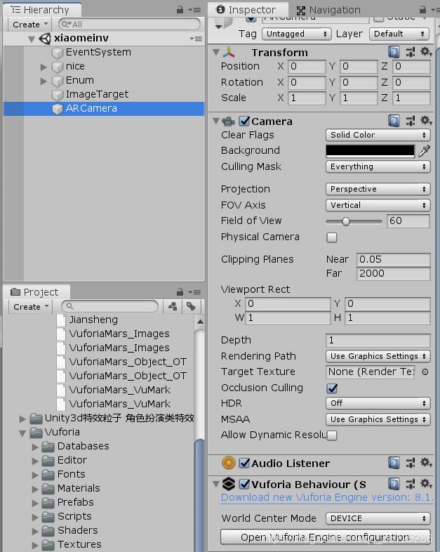Click Download new Vuforia Engine version link
The height and width of the screenshot is (552, 440).
326,497
